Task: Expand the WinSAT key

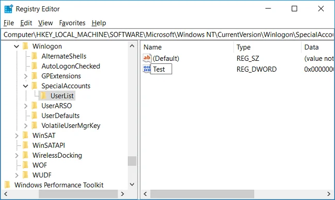Action: point(16,136)
